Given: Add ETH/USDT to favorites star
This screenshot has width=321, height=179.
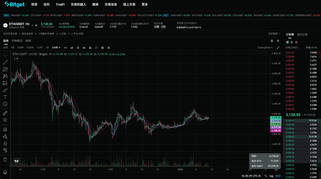Looking at the screenshot, I should click(36, 25).
